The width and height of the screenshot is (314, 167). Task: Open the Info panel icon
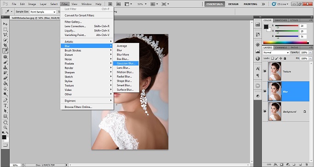point(258,59)
